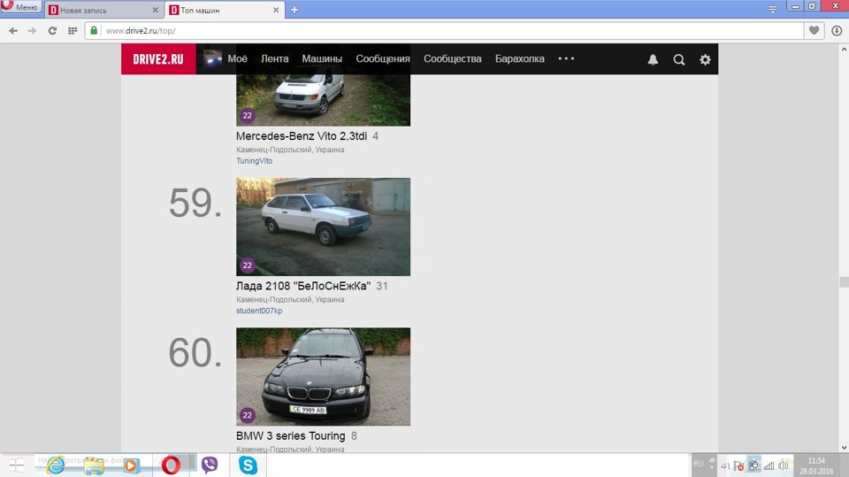Open Speed Dial grid
849x477 pixels.
tap(73, 31)
